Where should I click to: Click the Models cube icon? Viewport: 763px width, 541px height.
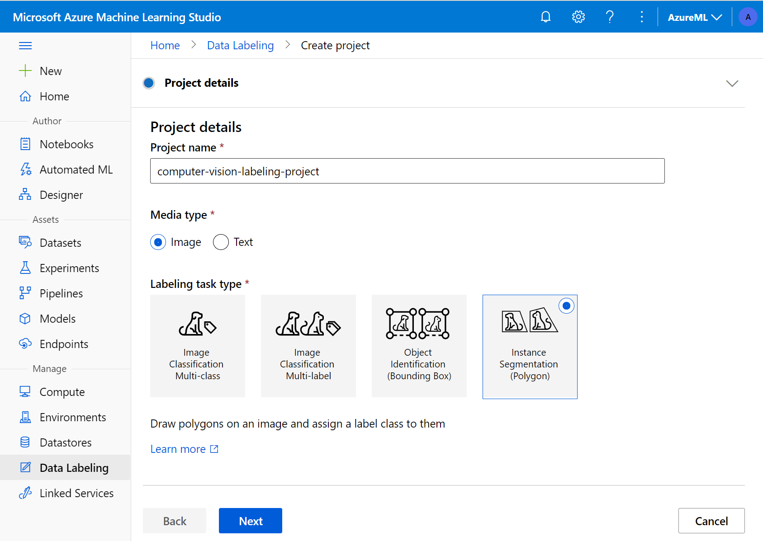click(x=25, y=319)
